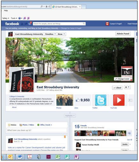Open Find Friends link

click(132, 24)
